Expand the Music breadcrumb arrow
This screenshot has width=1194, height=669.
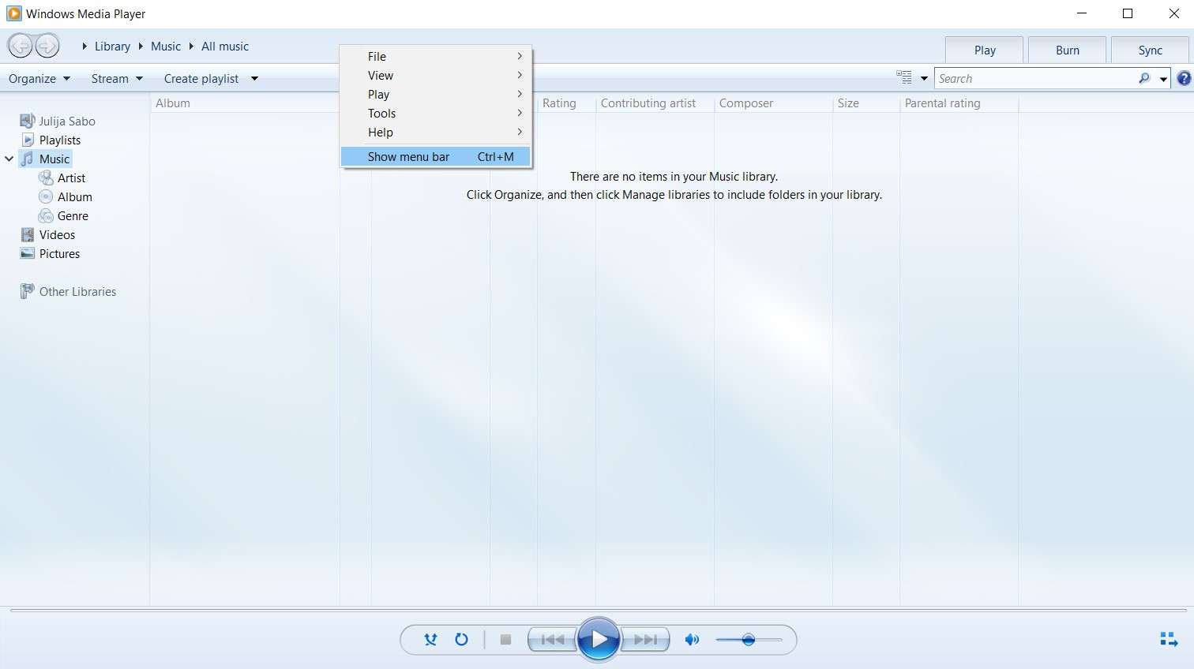(141, 47)
